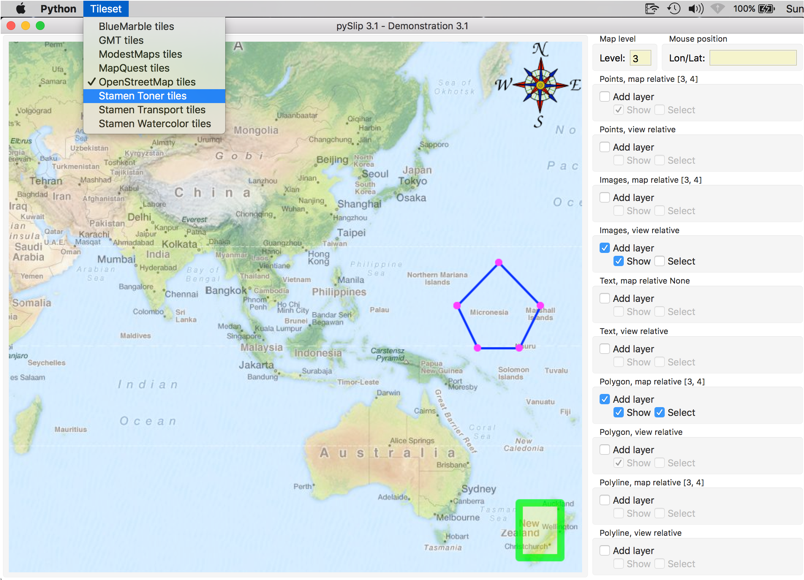Click the Wi-Fi status icon

click(x=717, y=8)
